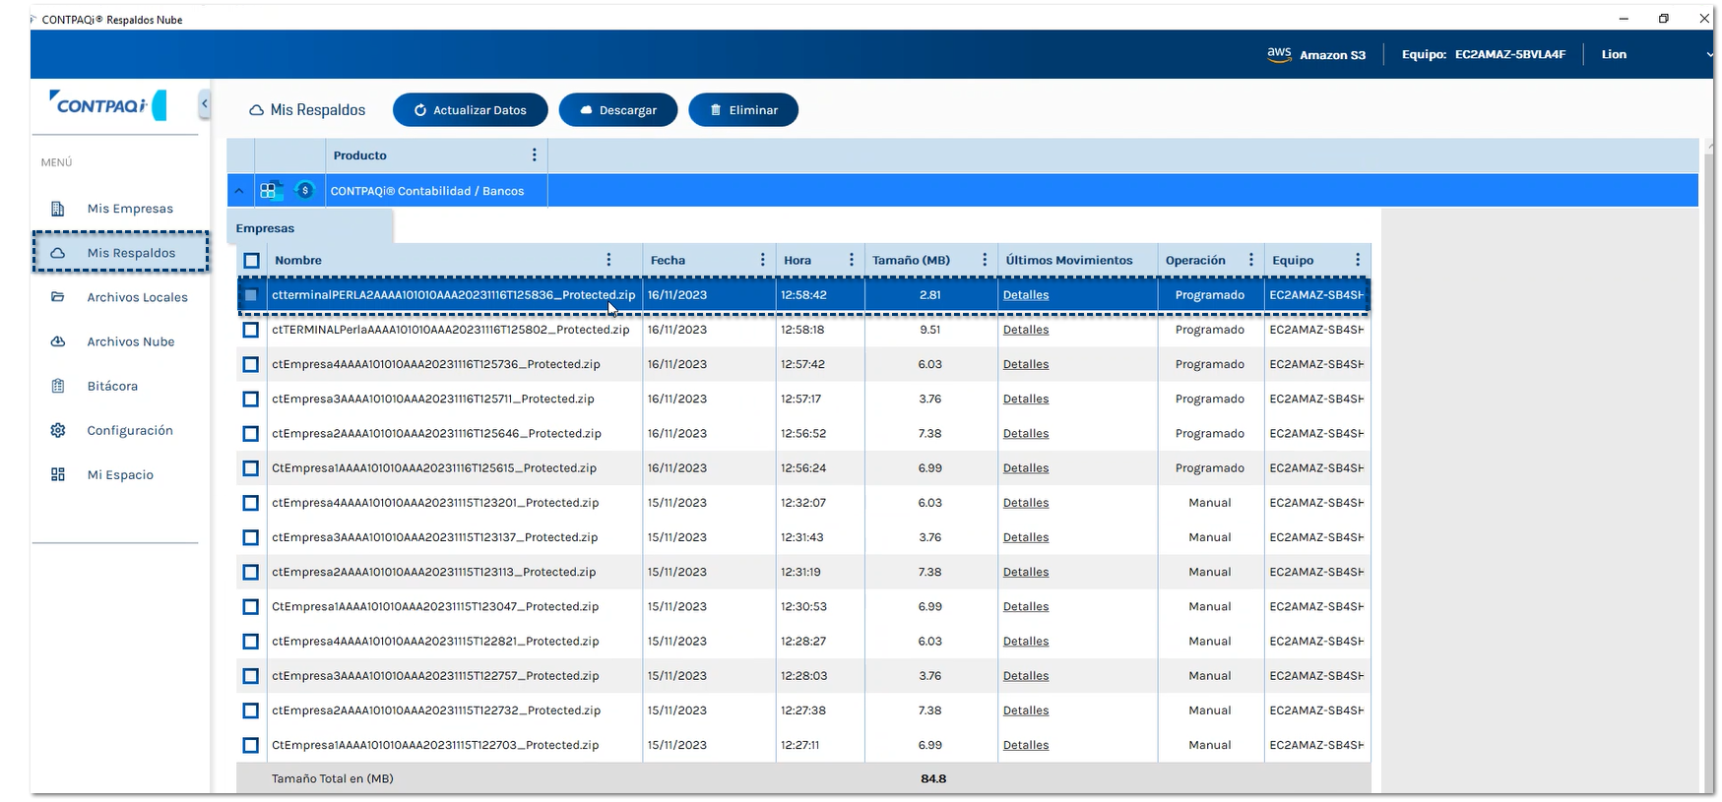
Task: Click the Descargar button
Action: coord(617,110)
